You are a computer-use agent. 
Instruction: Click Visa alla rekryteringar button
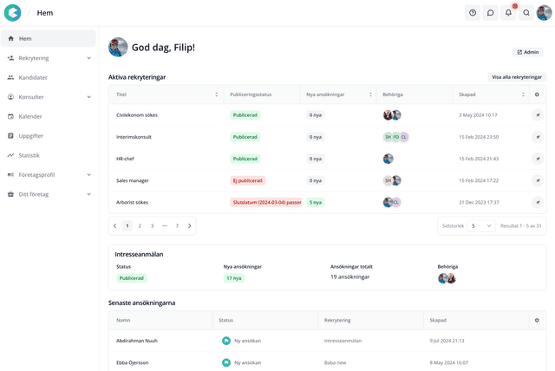click(516, 77)
